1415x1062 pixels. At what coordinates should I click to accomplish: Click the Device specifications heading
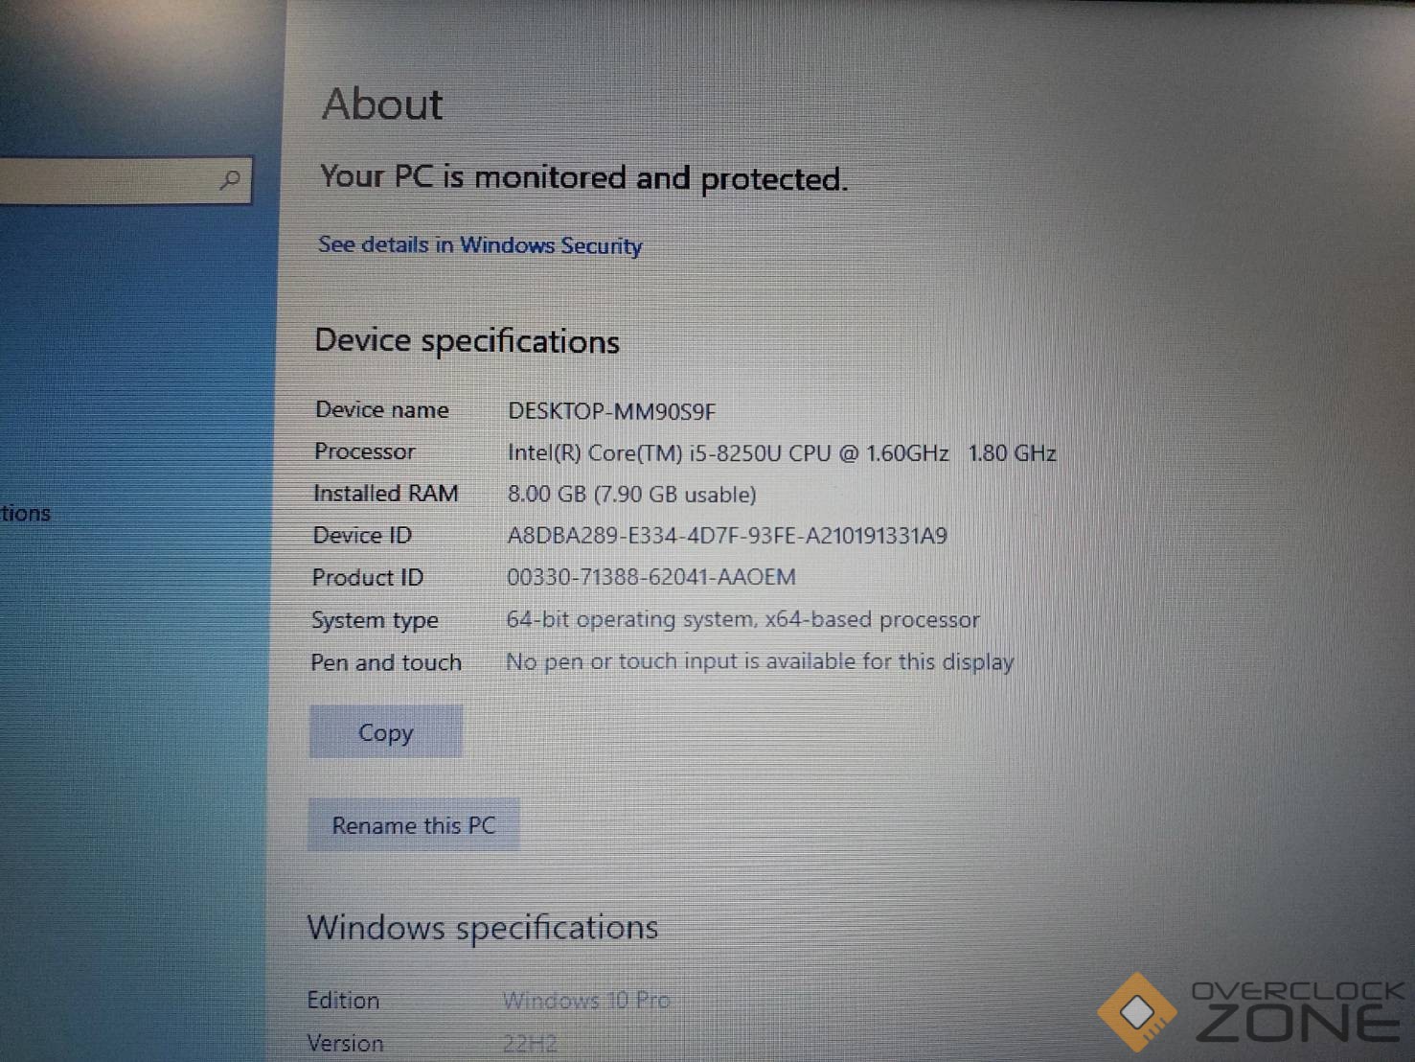(468, 341)
